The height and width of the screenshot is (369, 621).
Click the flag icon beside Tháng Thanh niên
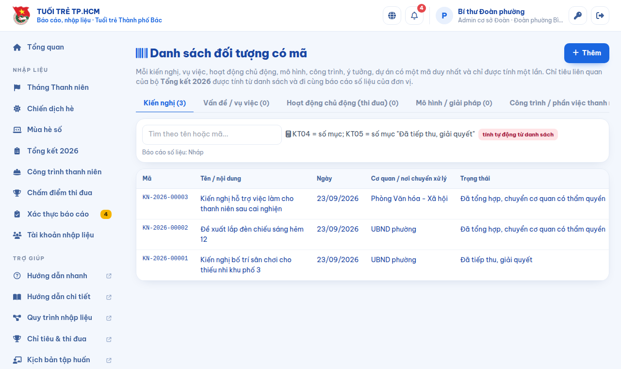pyautogui.click(x=17, y=87)
